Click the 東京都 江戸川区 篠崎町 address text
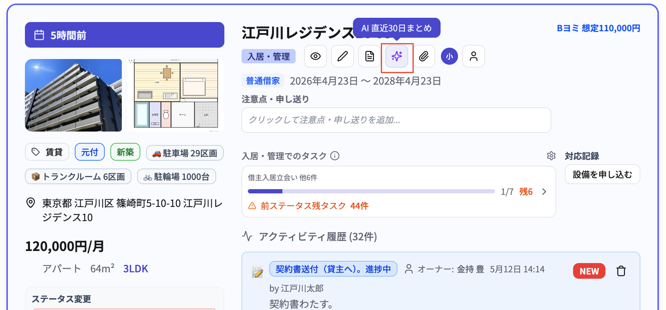Screen dimensions: 666x310 (132, 210)
